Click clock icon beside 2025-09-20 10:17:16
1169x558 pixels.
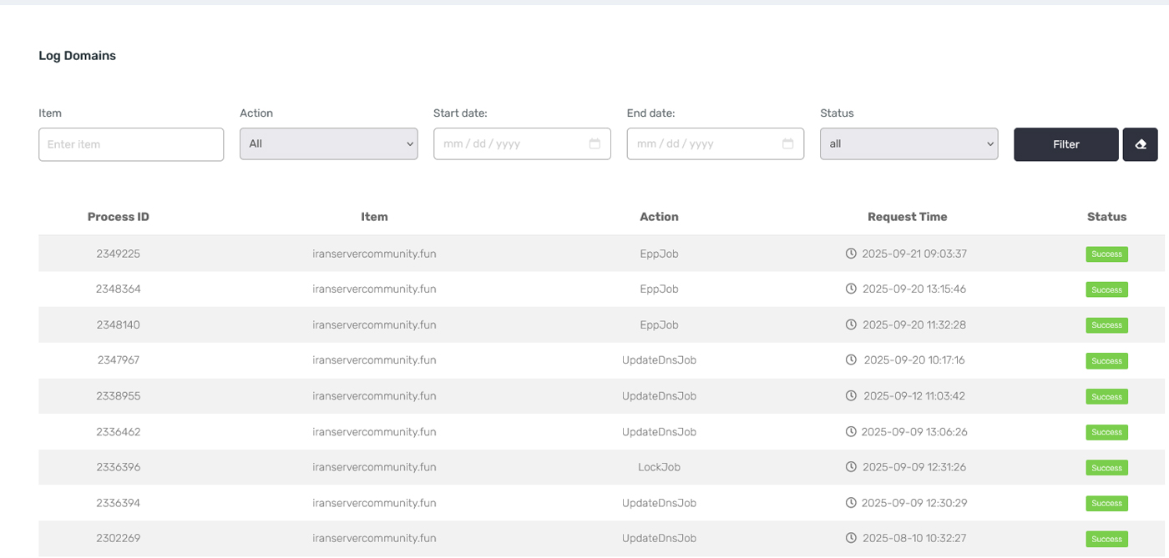[x=851, y=360]
